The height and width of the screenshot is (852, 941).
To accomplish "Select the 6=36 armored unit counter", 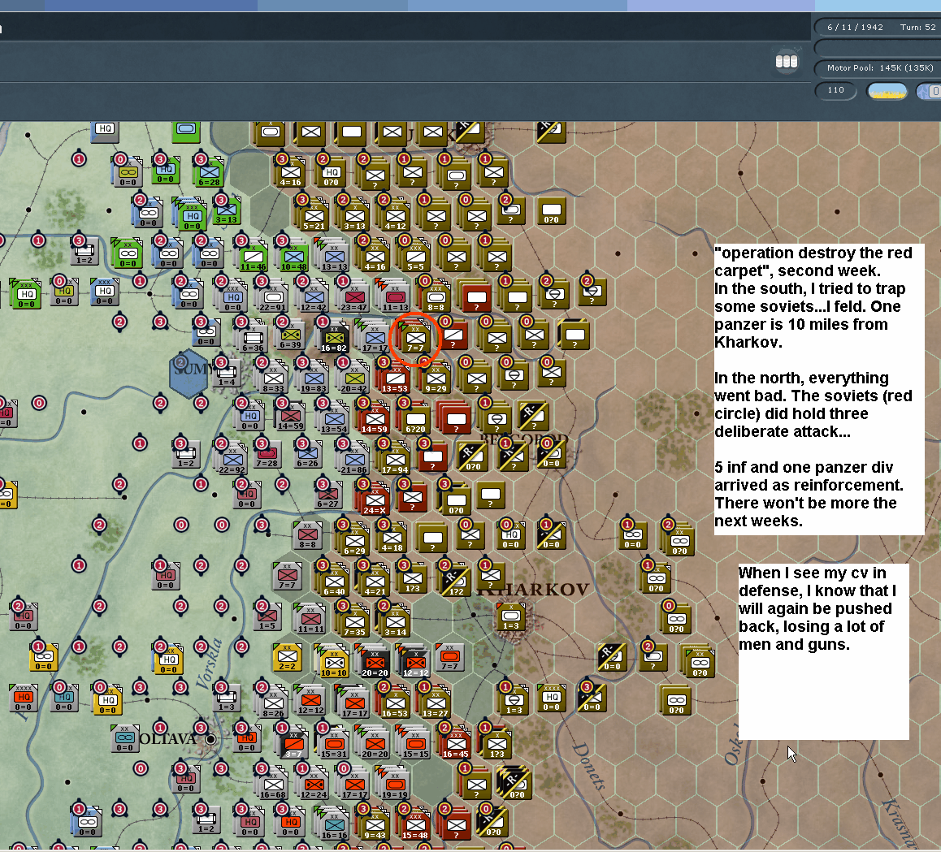I will click(x=253, y=340).
